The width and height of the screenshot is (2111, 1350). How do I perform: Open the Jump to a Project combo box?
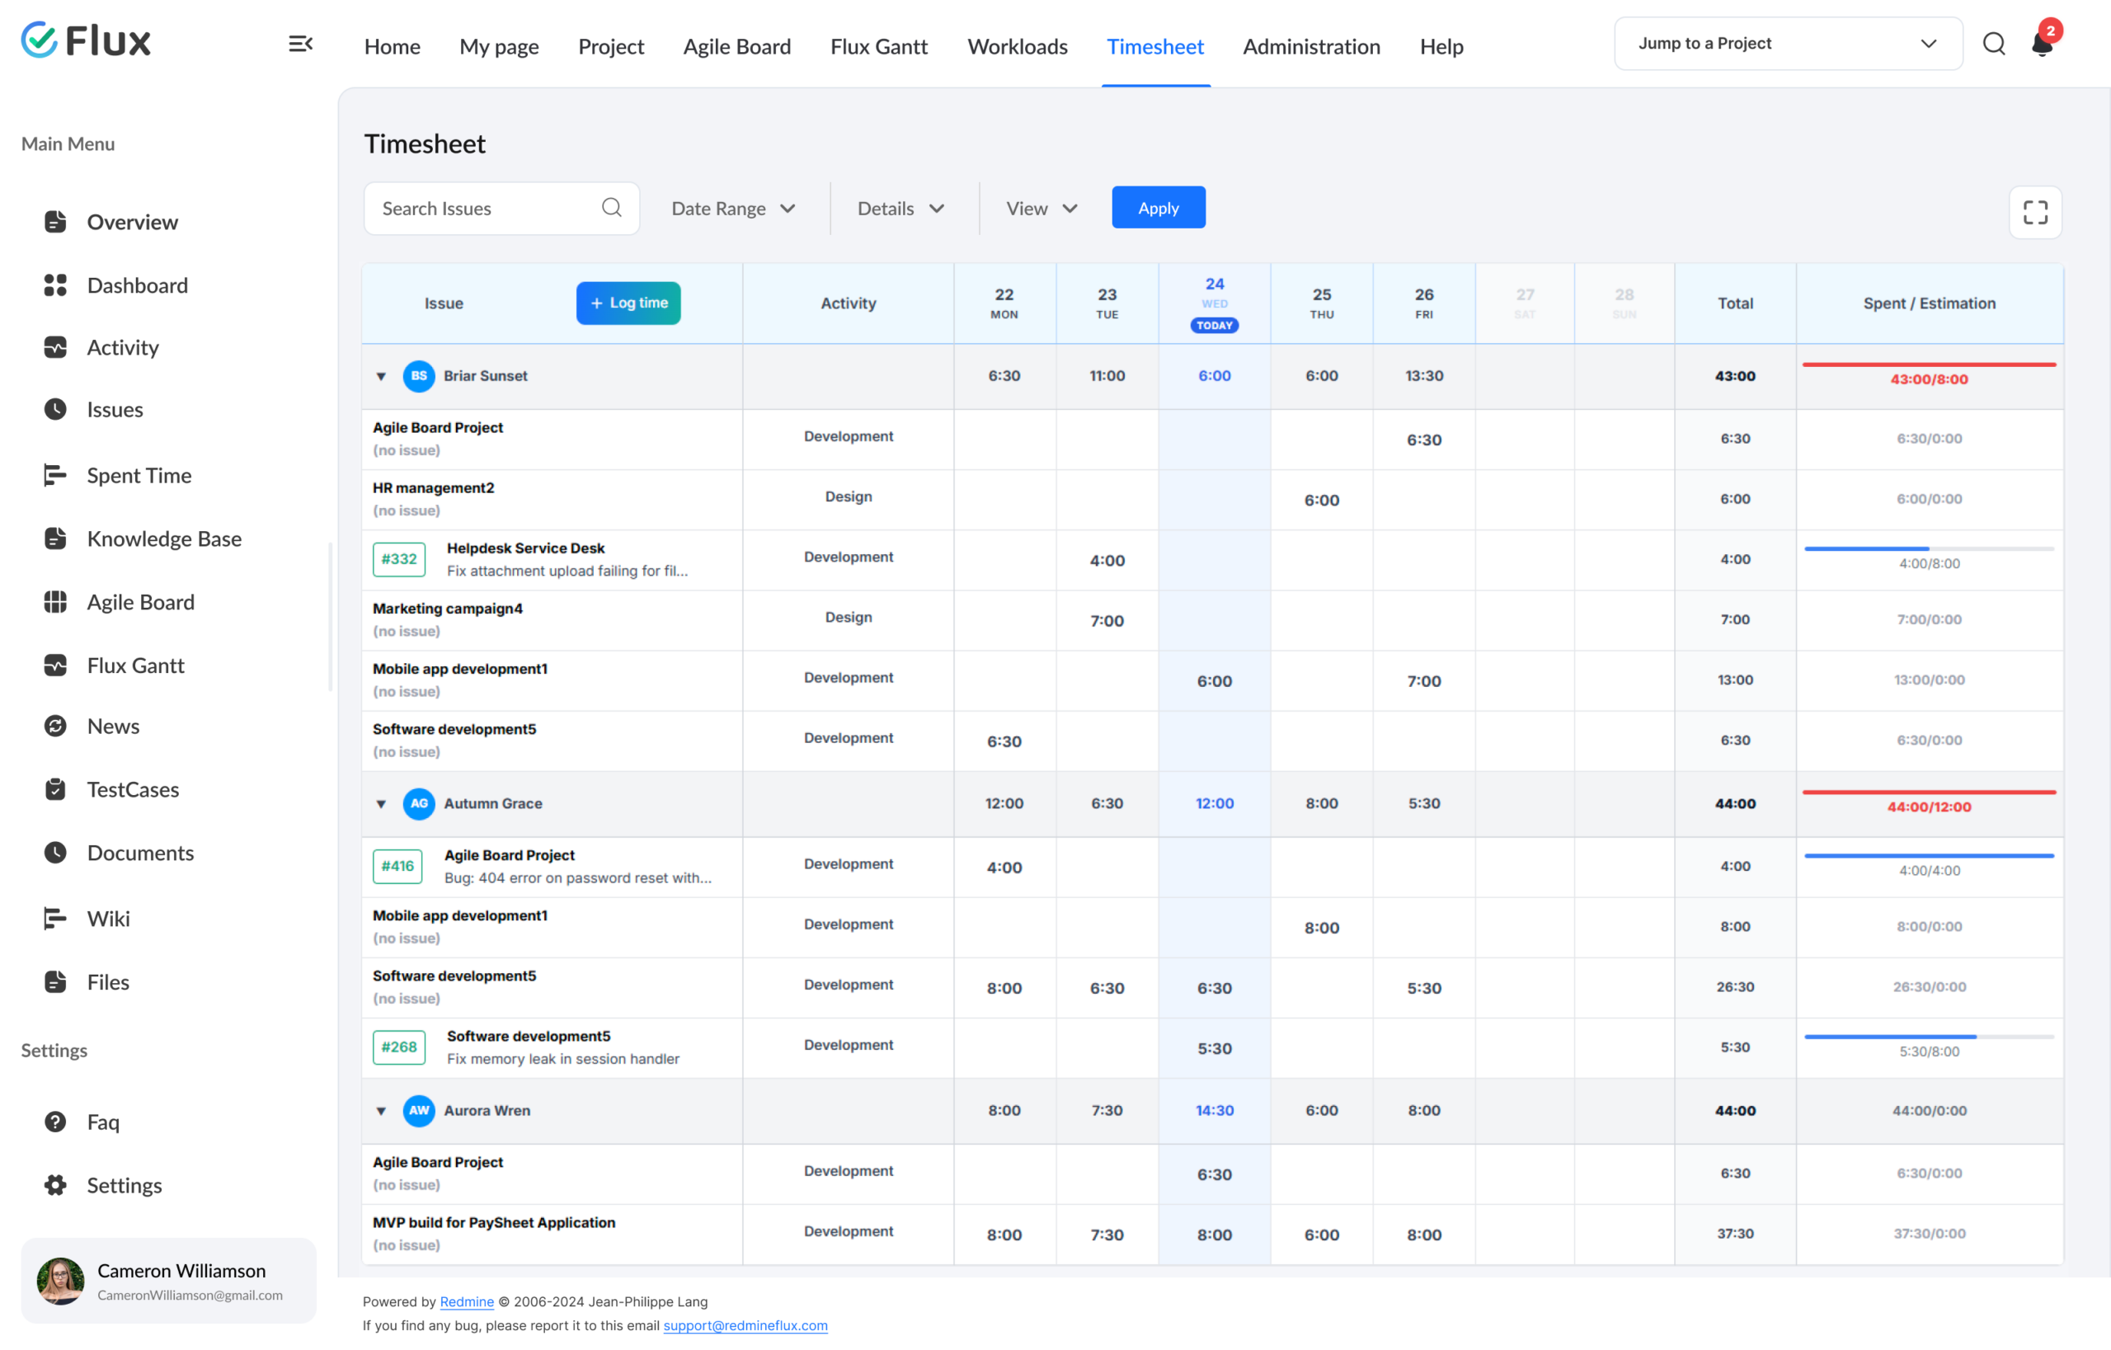point(1788,43)
